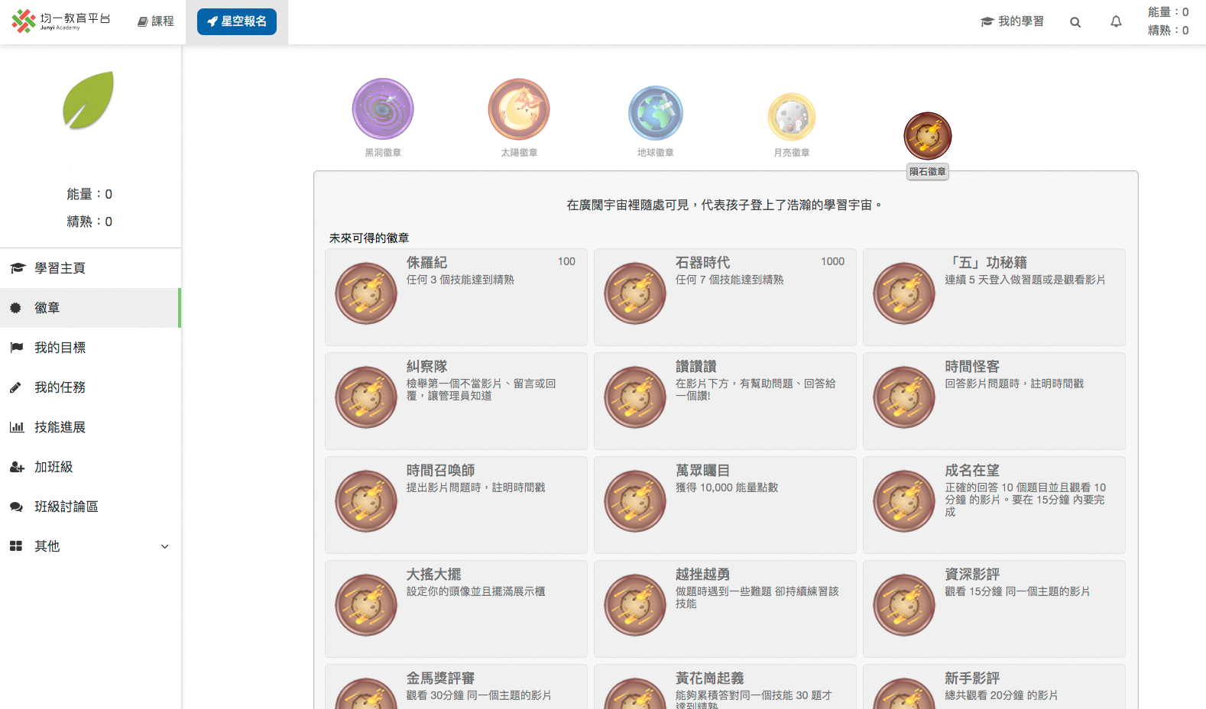Click the green leaf profile avatar

[89, 101]
